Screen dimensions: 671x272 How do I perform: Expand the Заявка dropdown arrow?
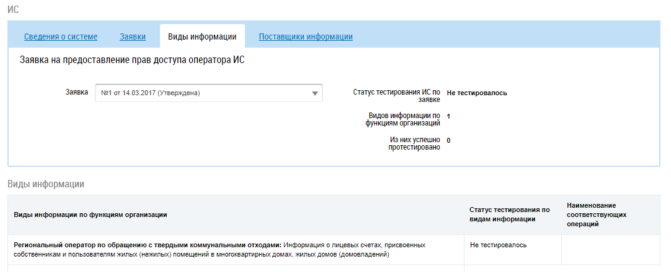(x=314, y=93)
